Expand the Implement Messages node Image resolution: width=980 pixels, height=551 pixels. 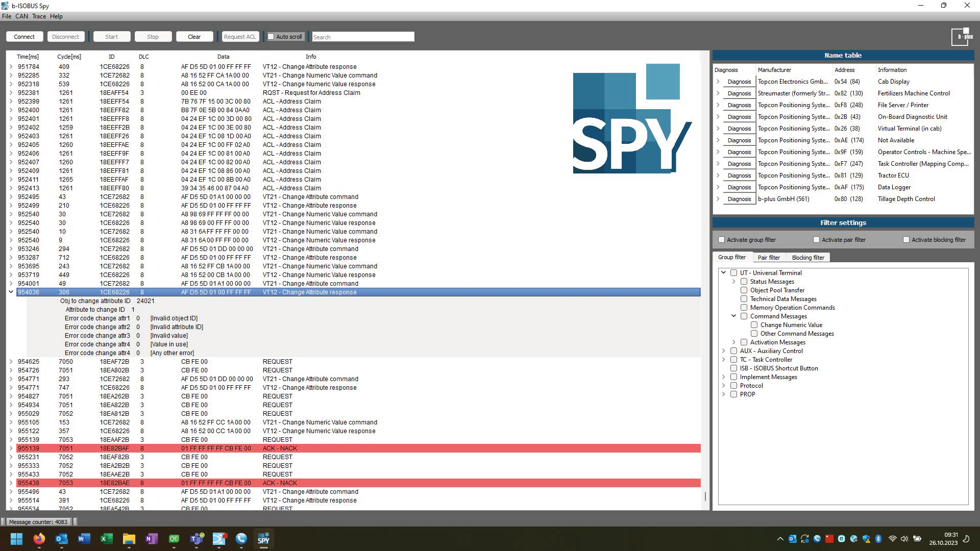723,377
